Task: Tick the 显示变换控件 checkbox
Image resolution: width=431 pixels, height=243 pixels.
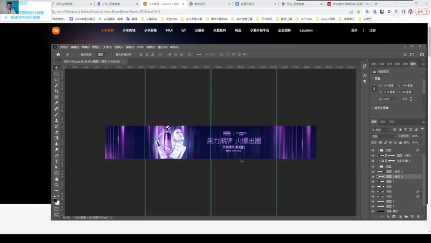Action: tap(113, 55)
